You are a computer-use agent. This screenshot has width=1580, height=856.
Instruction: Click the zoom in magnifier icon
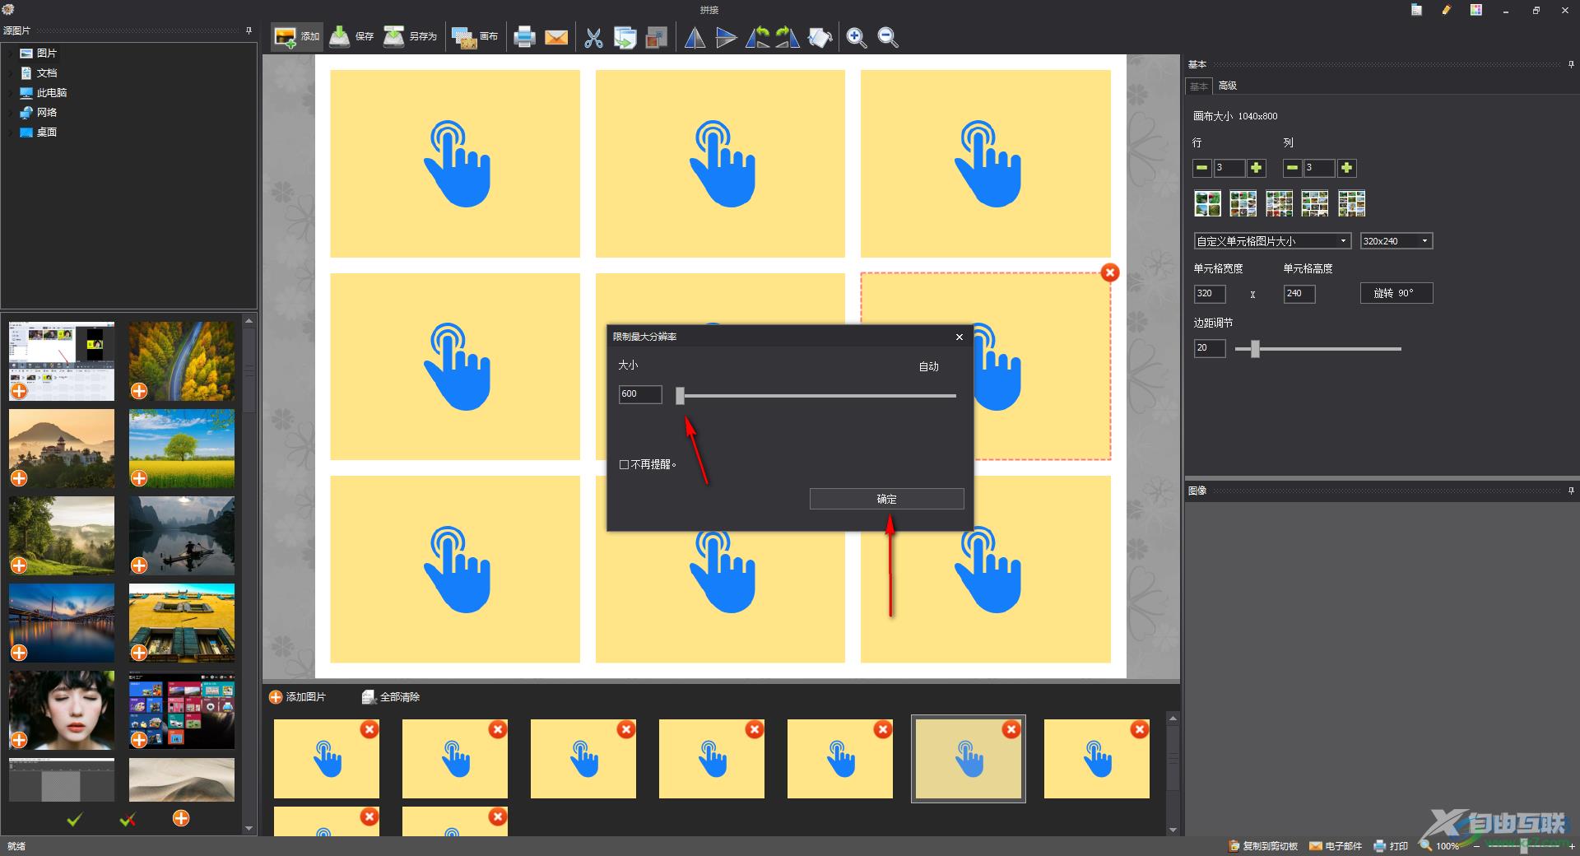point(857,38)
